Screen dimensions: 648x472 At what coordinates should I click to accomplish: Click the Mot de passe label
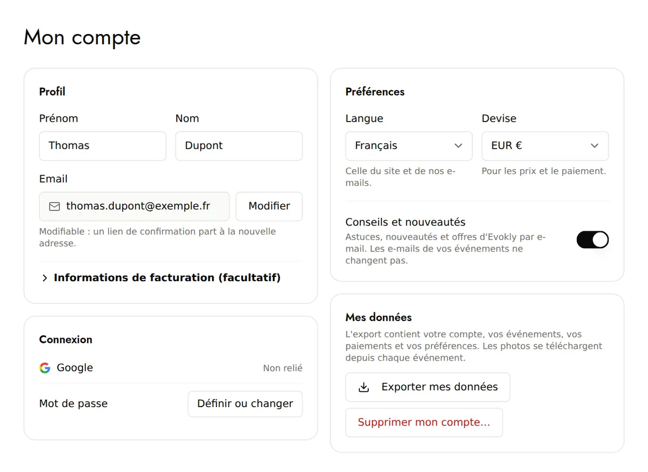(x=73, y=404)
